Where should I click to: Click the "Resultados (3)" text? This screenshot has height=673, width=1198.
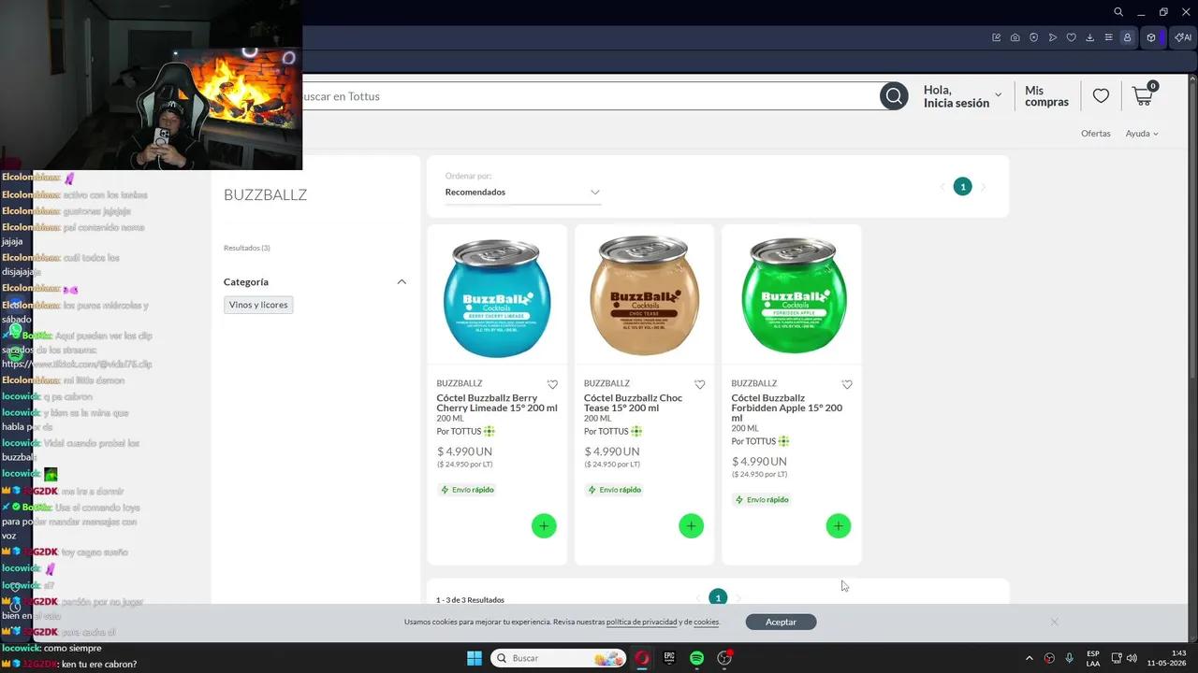click(247, 248)
